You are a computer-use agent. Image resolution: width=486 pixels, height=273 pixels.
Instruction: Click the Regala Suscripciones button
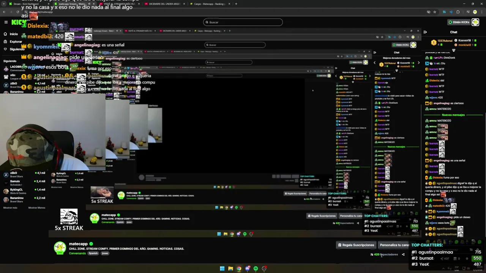(356, 245)
